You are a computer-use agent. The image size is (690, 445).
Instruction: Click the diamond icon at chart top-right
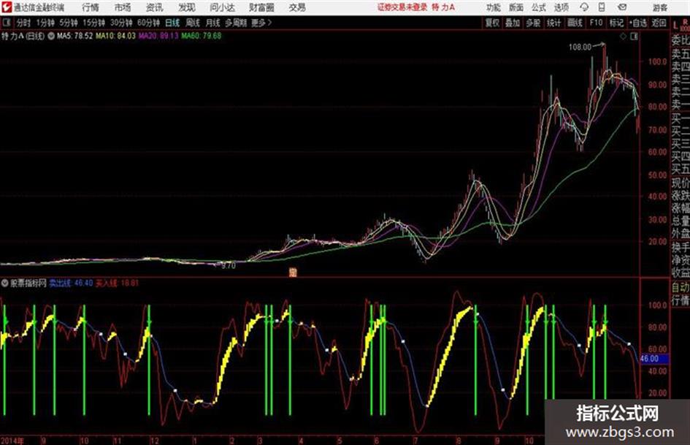tap(623, 37)
